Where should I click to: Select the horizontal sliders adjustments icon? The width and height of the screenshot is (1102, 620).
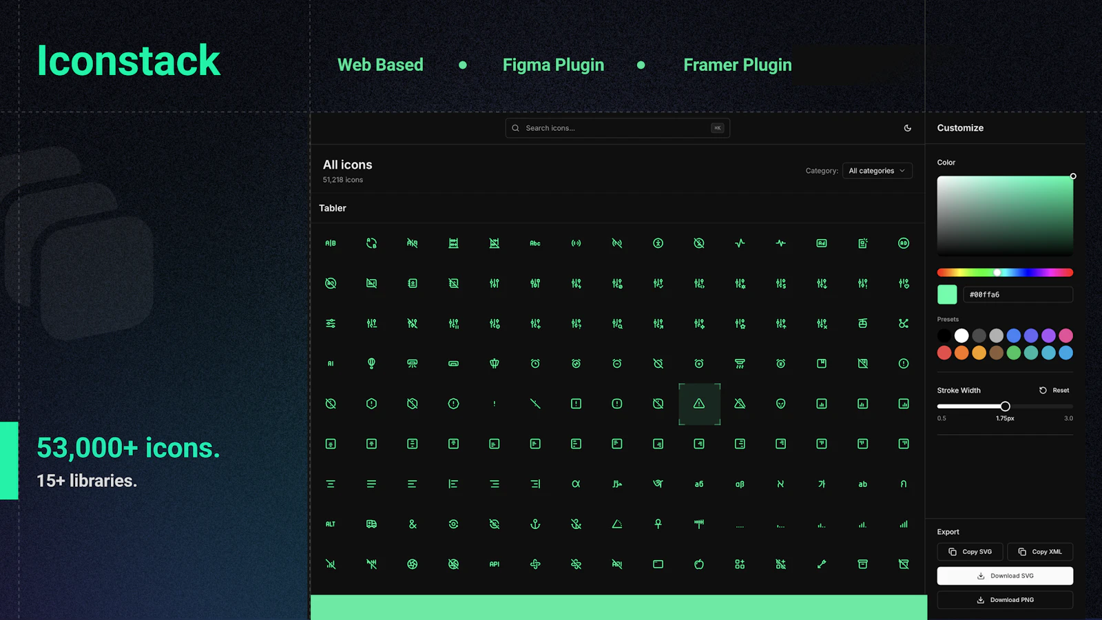[x=331, y=324]
